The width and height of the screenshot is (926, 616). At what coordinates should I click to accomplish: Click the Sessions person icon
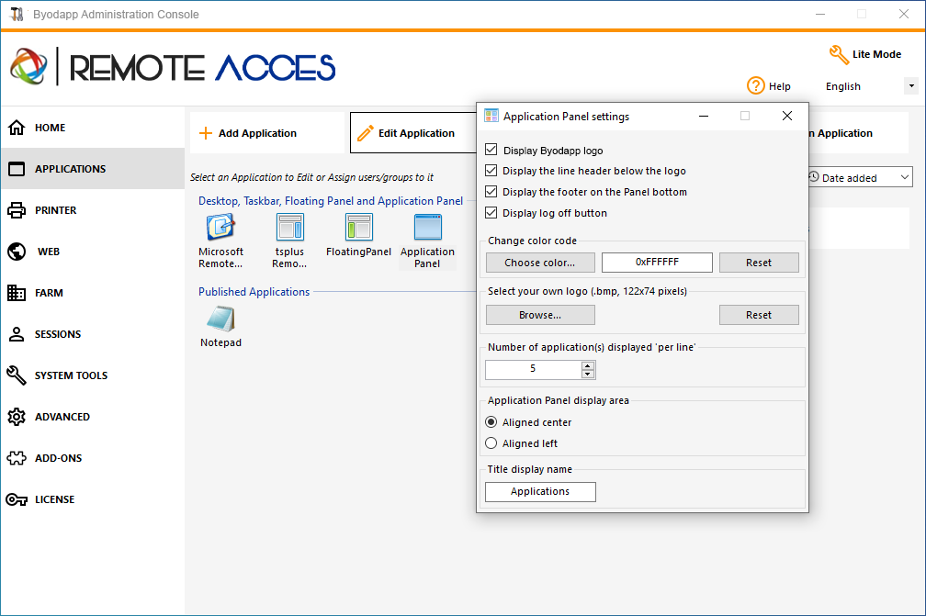coord(17,334)
